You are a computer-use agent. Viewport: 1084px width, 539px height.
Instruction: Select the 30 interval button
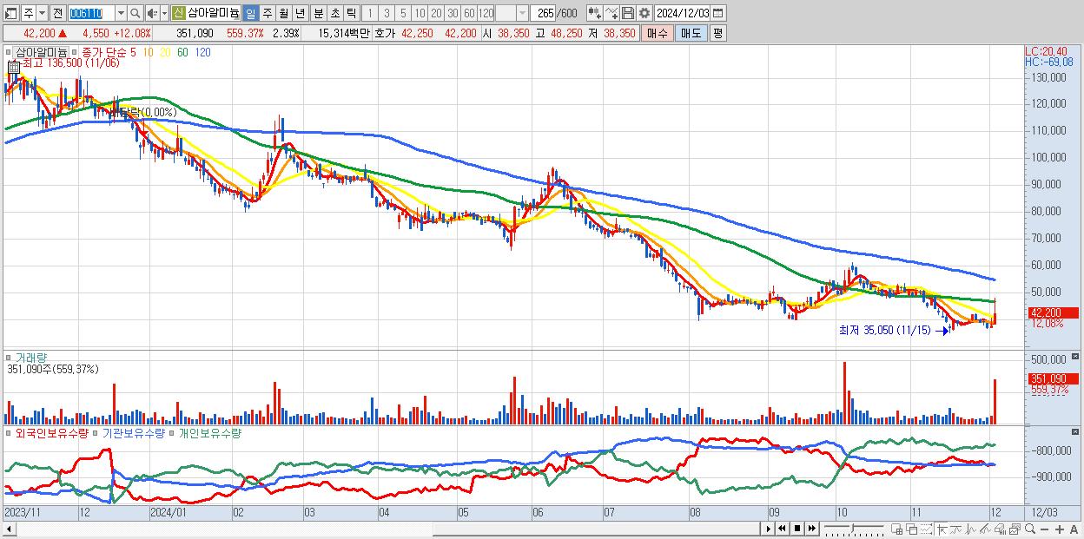[x=453, y=13]
